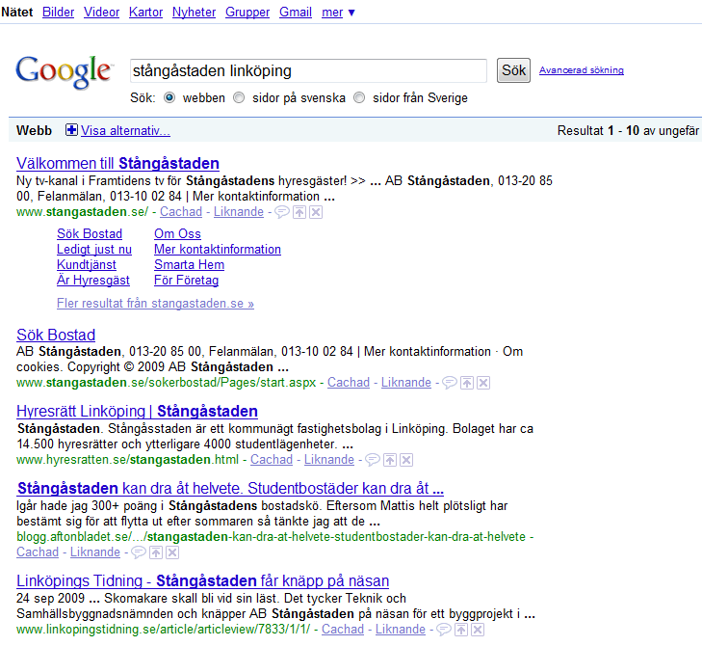Open the Videor tab
Viewport: 702px width, 646px height.
[102, 13]
